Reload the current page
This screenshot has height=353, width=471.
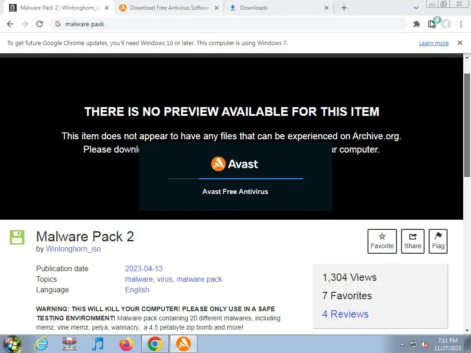coord(40,24)
